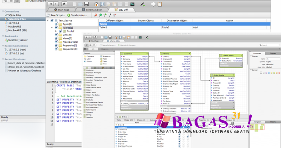Click the forward navigation arrow in SQL Diff window

tap(56, 4)
